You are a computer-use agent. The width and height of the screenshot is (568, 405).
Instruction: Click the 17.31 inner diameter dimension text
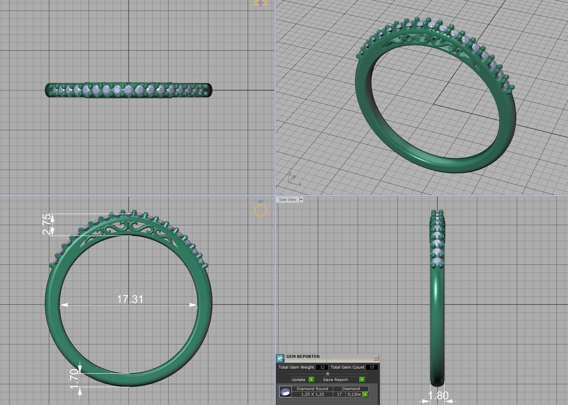[x=130, y=299]
